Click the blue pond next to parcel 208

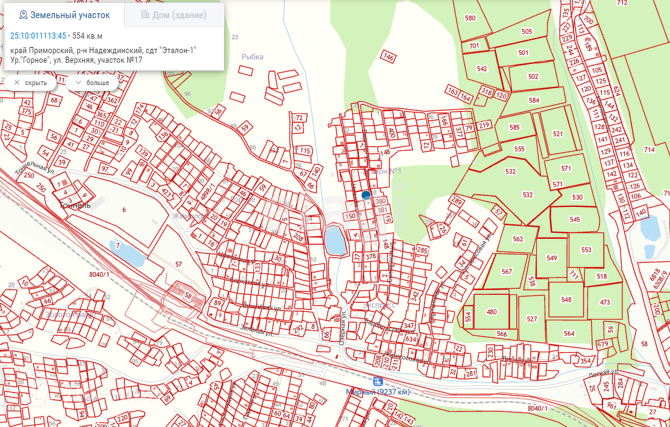click(x=335, y=240)
